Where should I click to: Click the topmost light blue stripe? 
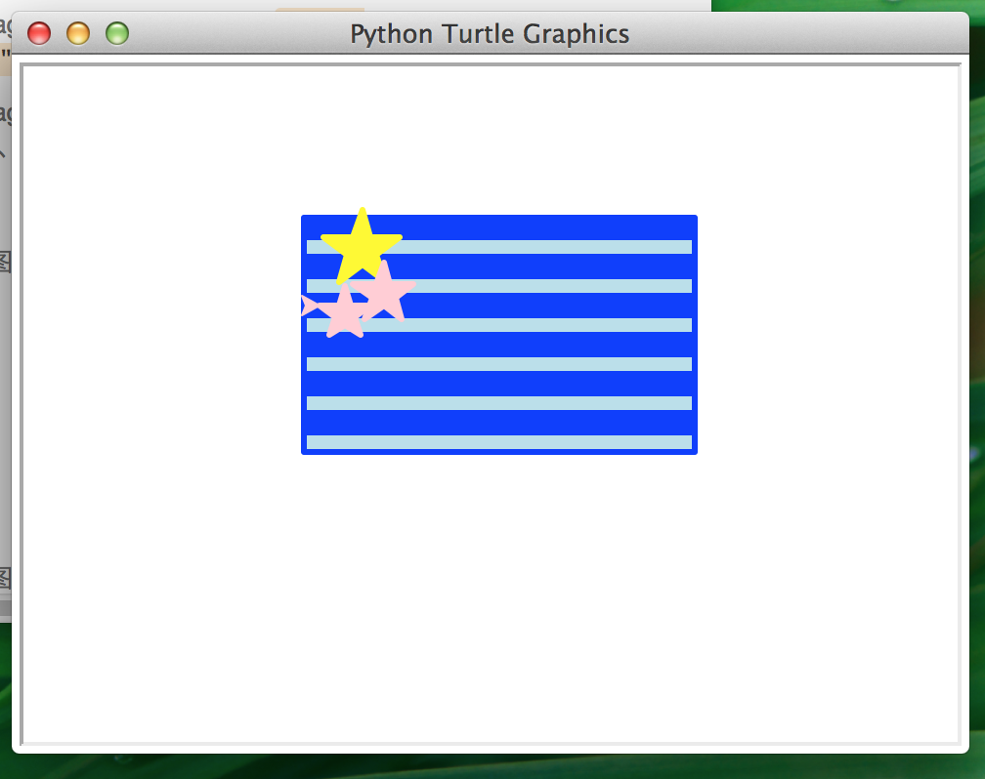coord(547,247)
